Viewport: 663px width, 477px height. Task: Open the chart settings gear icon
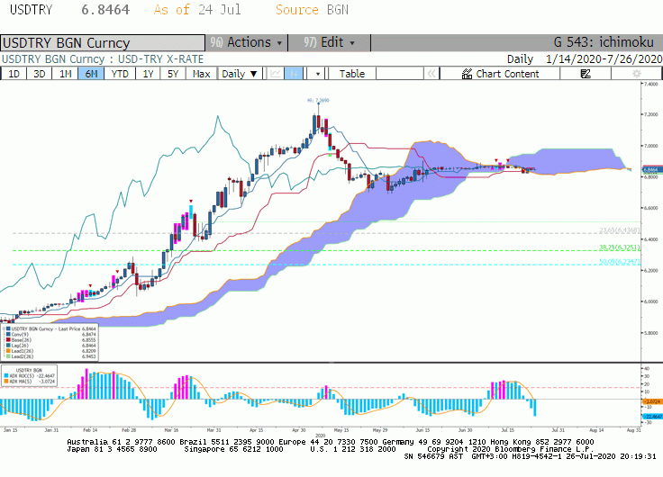coord(636,74)
